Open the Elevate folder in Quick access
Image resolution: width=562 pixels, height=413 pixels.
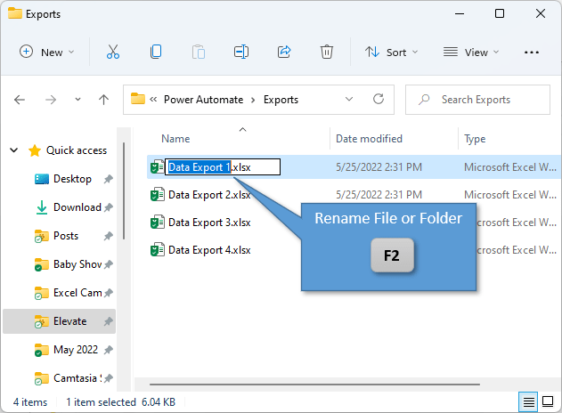[72, 321]
